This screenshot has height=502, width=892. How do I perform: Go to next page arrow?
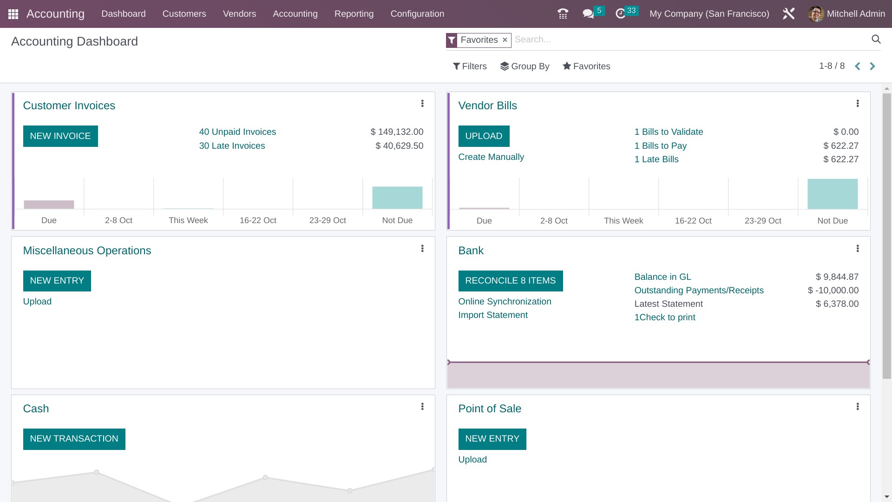(x=872, y=66)
